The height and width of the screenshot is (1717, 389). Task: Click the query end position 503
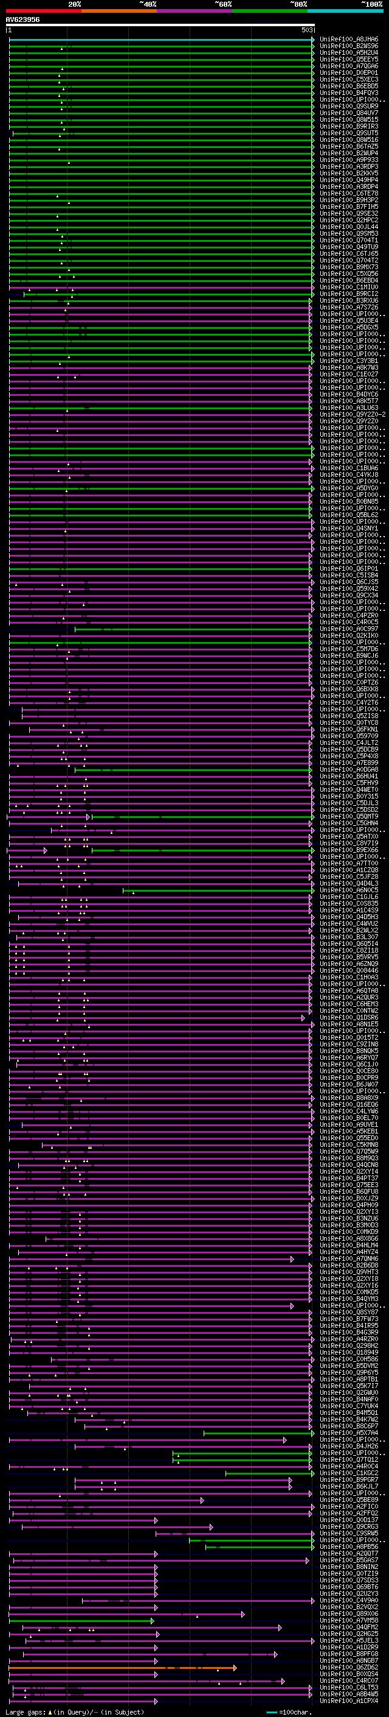(307, 30)
